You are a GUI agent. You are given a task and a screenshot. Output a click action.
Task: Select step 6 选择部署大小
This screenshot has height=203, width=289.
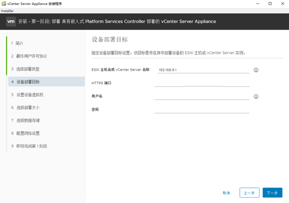[25, 108]
